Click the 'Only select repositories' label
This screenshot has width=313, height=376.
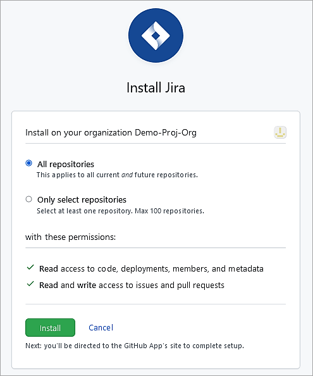[82, 200]
